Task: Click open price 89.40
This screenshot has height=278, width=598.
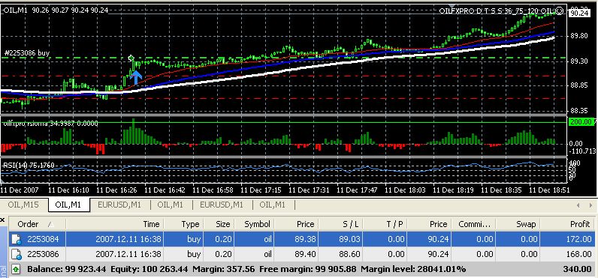Action: (x=305, y=254)
